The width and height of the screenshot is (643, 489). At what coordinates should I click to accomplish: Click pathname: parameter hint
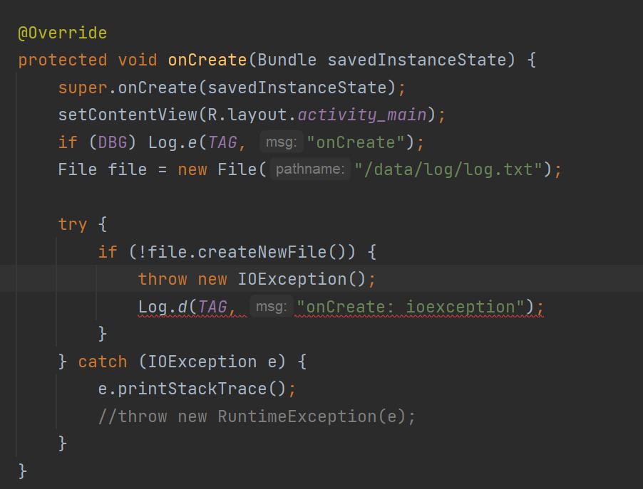310,169
